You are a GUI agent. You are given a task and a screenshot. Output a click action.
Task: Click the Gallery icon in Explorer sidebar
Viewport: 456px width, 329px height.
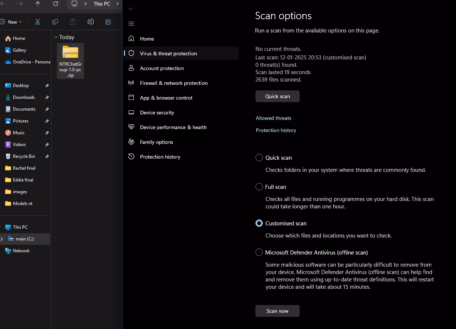[x=8, y=50]
